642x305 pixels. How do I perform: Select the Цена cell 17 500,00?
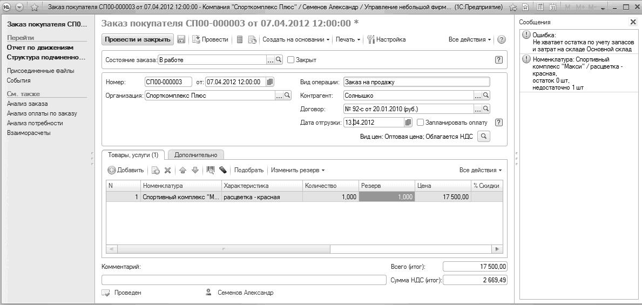pyautogui.click(x=443, y=197)
